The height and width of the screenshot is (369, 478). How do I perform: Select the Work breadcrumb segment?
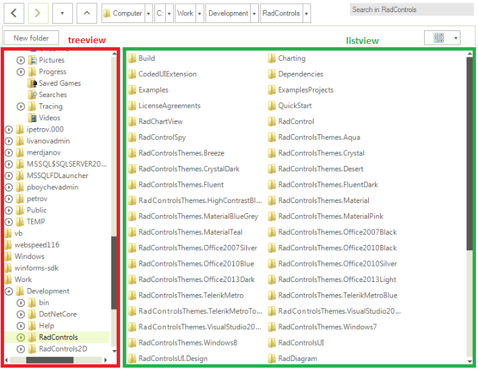point(185,13)
